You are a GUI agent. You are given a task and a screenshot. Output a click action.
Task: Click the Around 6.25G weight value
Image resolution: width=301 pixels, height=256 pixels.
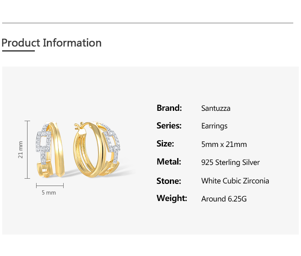coord(224,199)
